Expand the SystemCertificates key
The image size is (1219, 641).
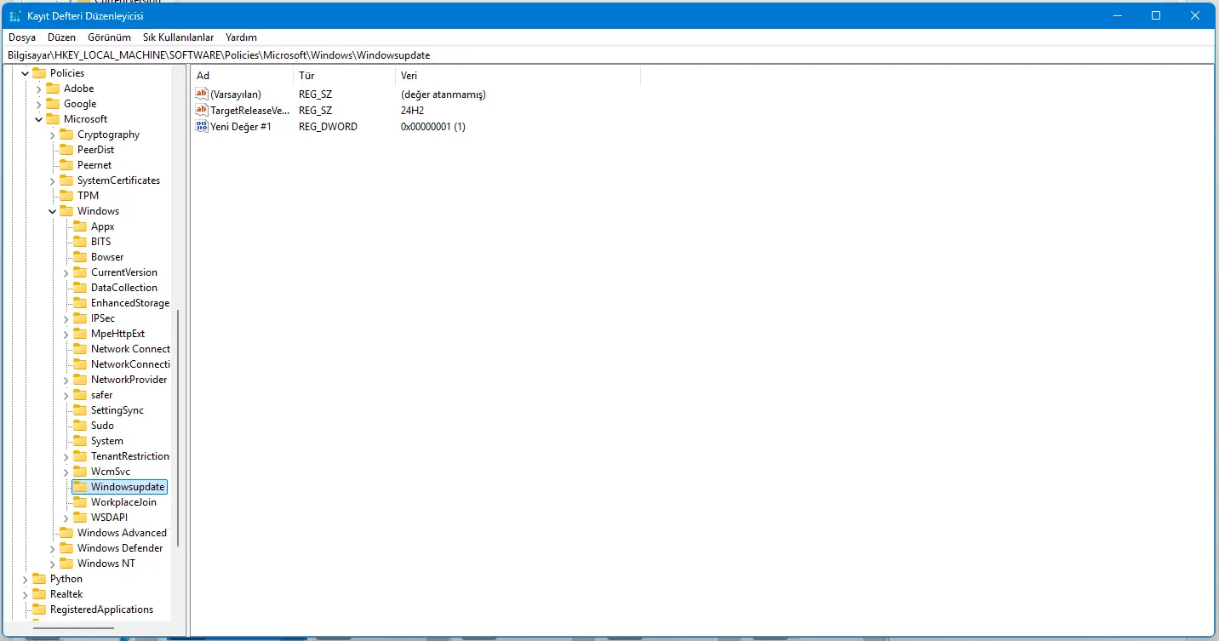coord(53,180)
